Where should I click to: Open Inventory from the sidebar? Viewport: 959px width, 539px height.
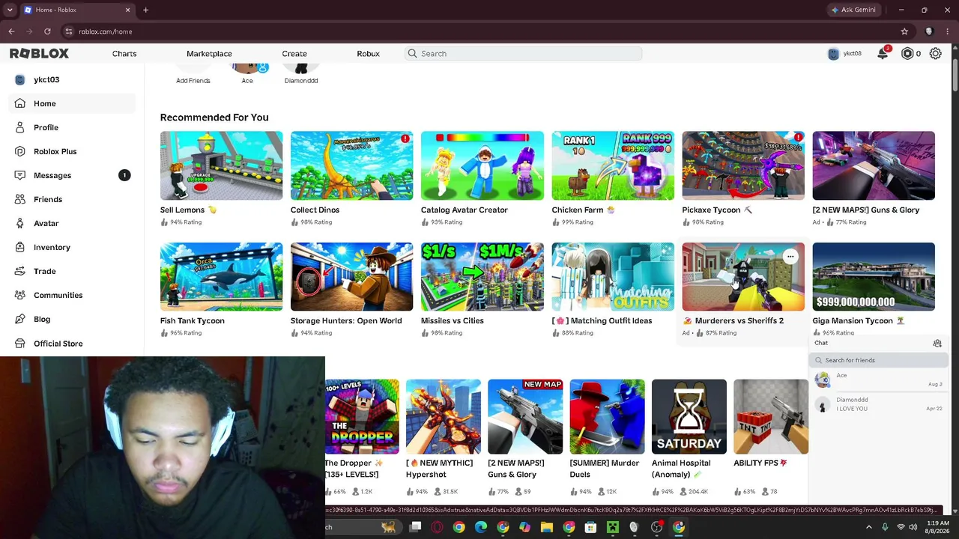(x=72, y=247)
